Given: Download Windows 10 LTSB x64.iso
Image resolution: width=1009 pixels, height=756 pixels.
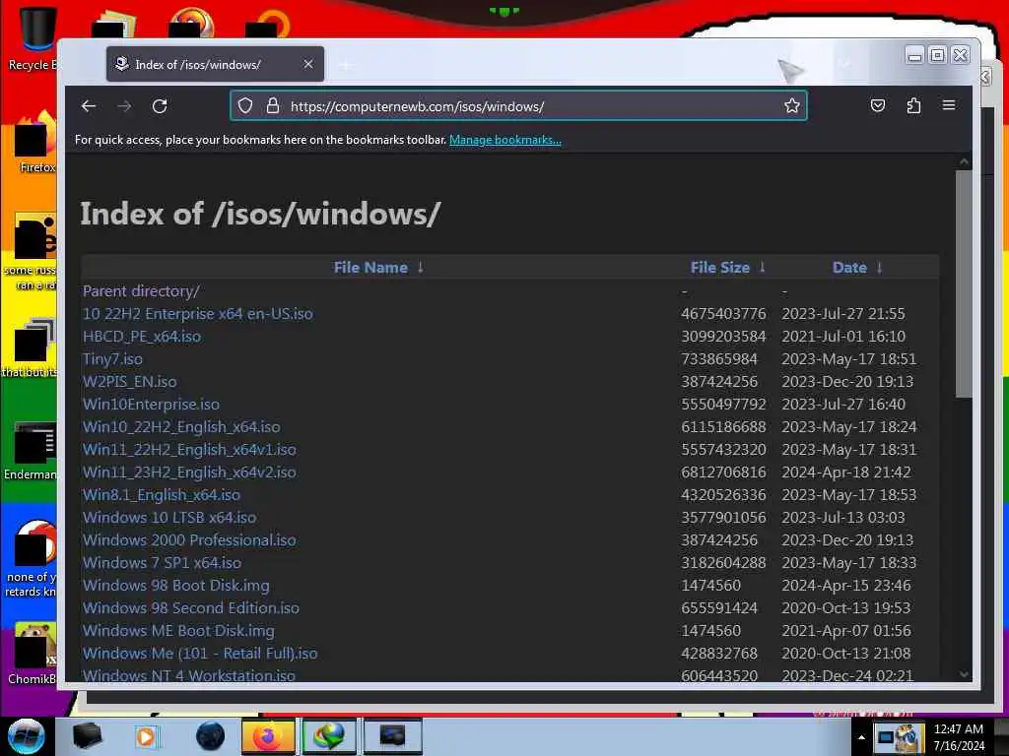Looking at the screenshot, I should (169, 518).
